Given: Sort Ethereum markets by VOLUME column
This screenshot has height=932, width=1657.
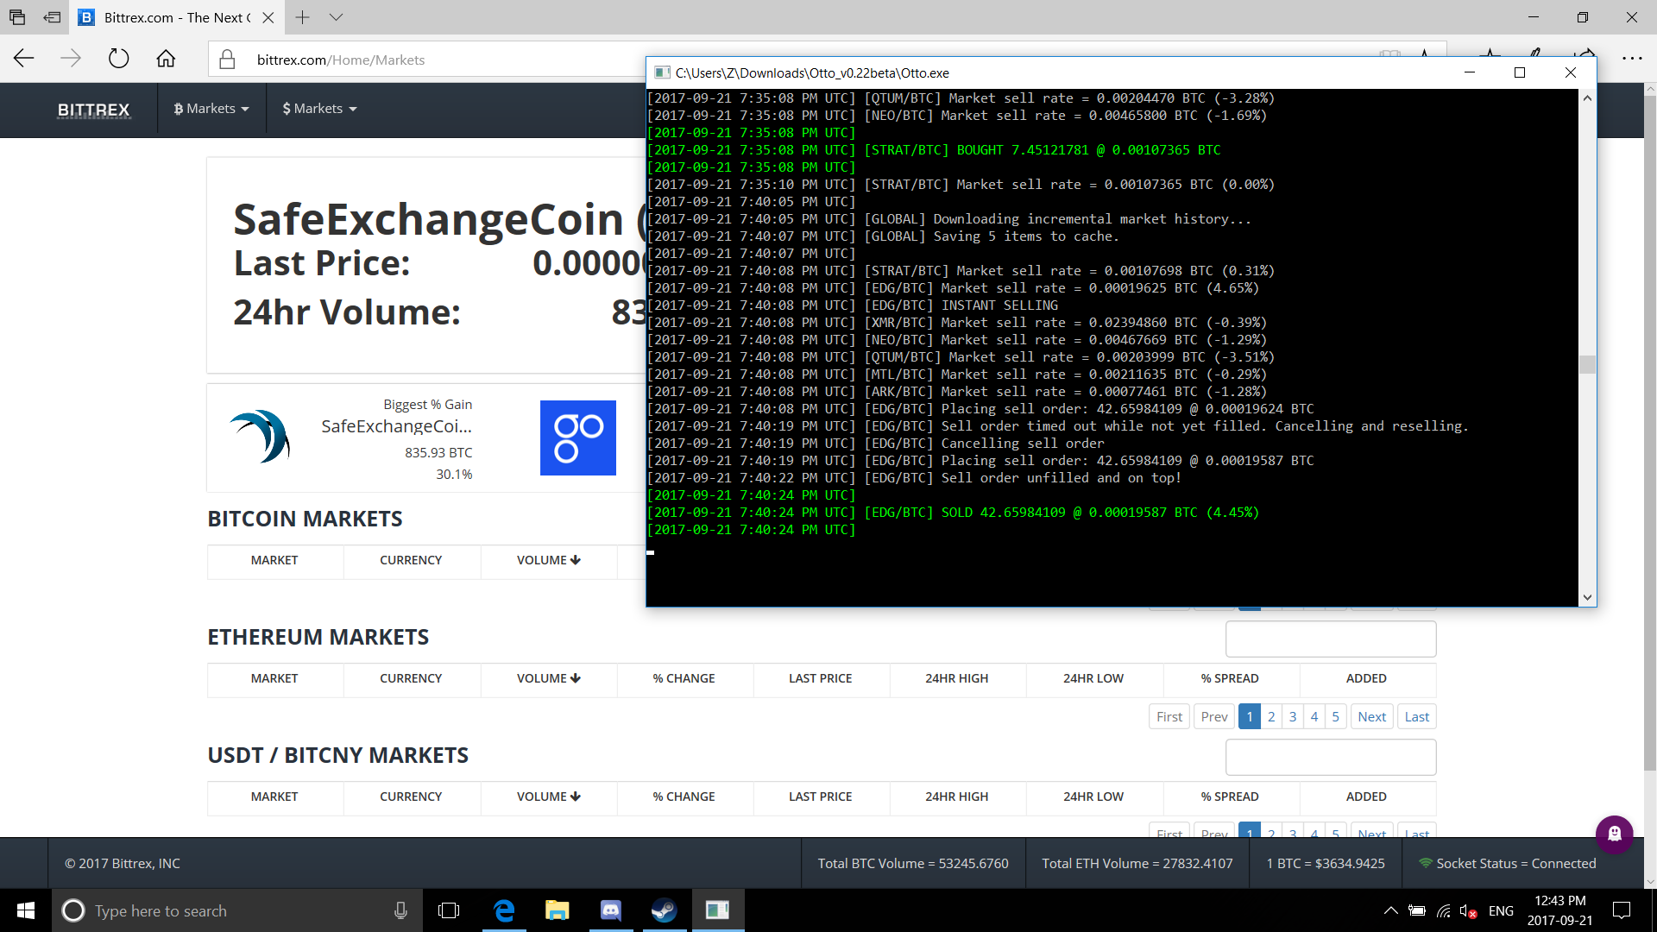Looking at the screenshot, I should 549,678.
